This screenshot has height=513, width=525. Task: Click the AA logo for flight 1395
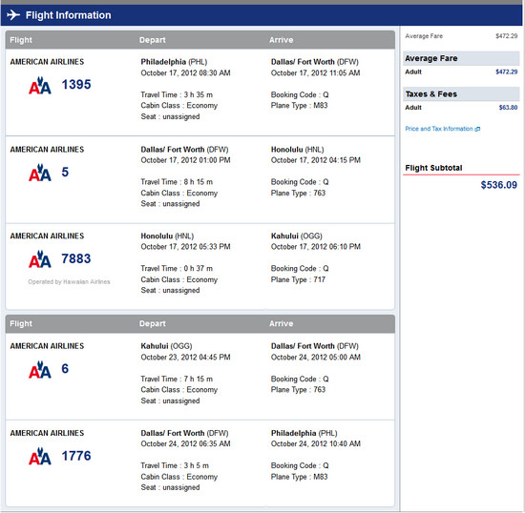click(x=40, y=86)
